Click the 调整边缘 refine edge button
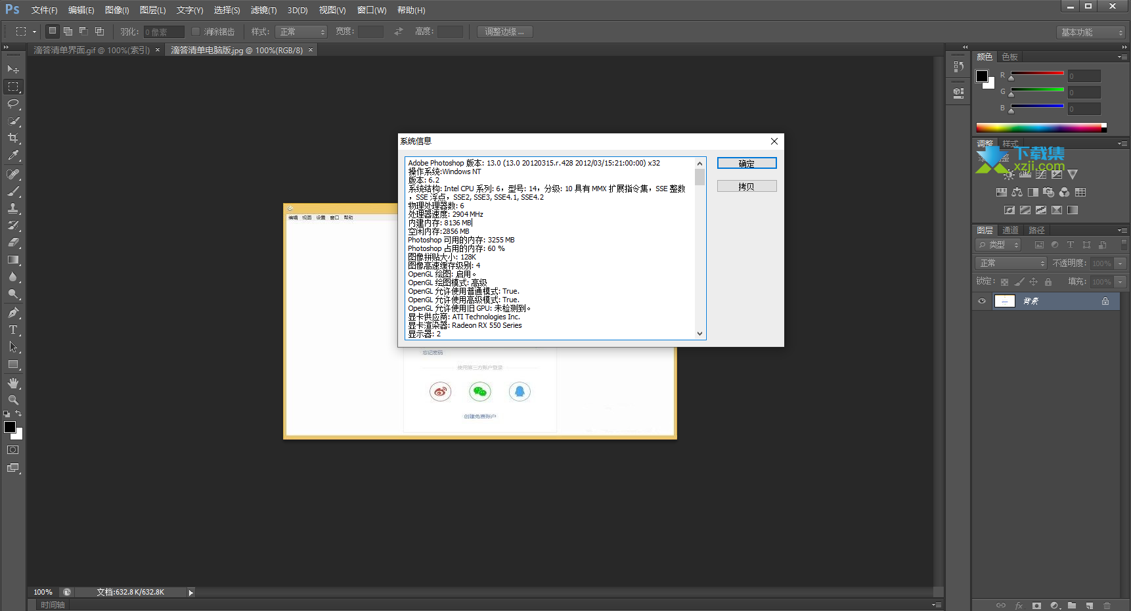Screen dimensions: 1131x611 coord(504,32)
